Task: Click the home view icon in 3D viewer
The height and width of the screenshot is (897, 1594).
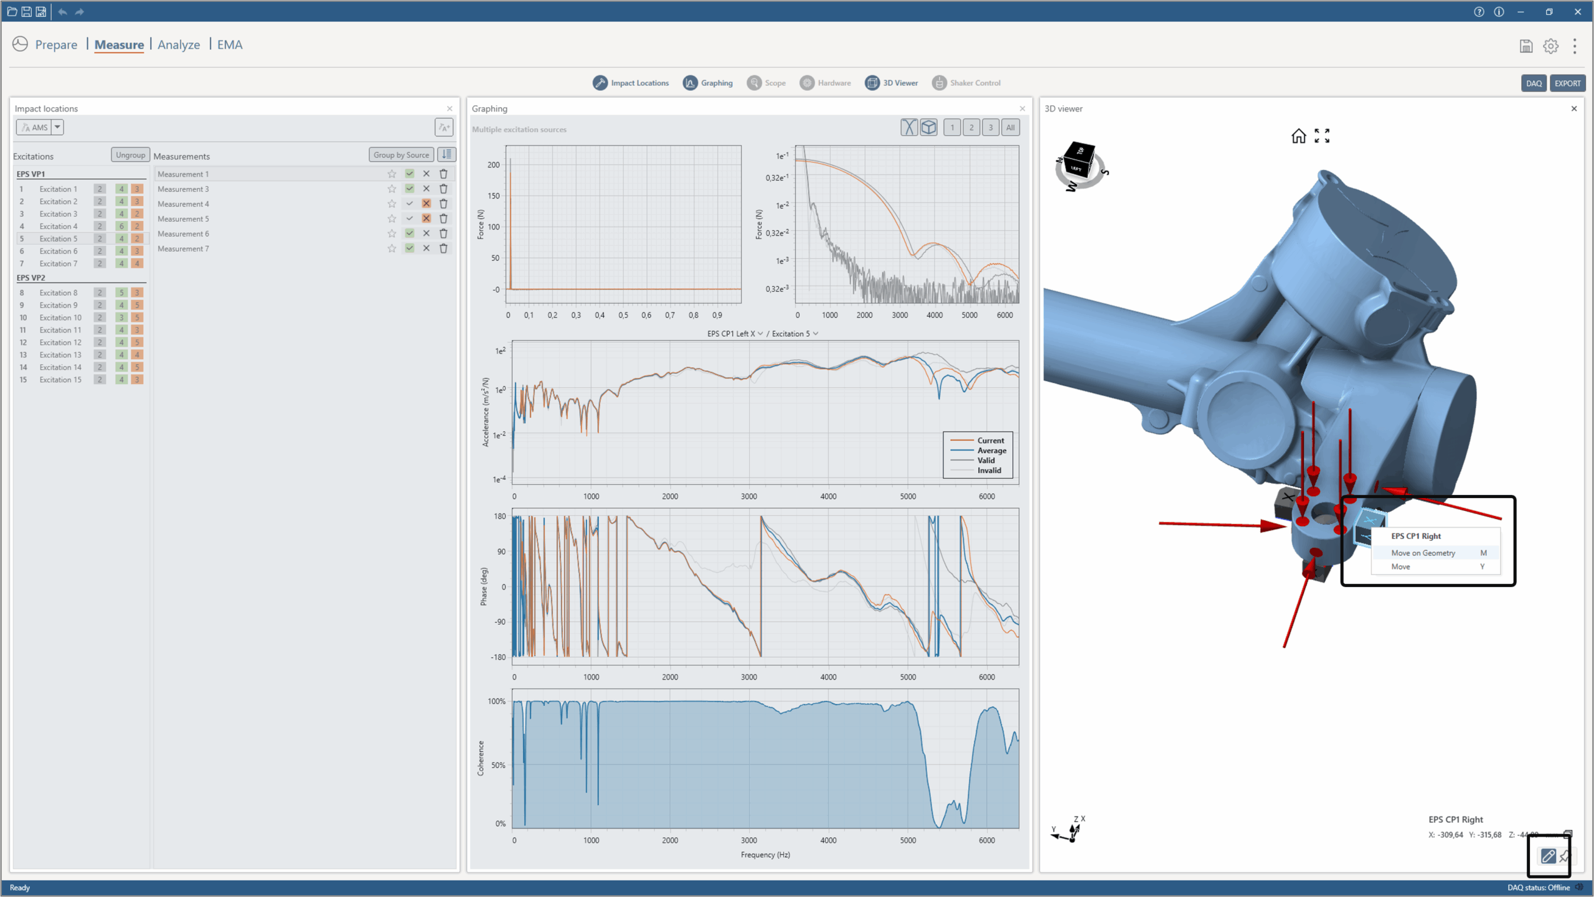Action: (1298, 136)
